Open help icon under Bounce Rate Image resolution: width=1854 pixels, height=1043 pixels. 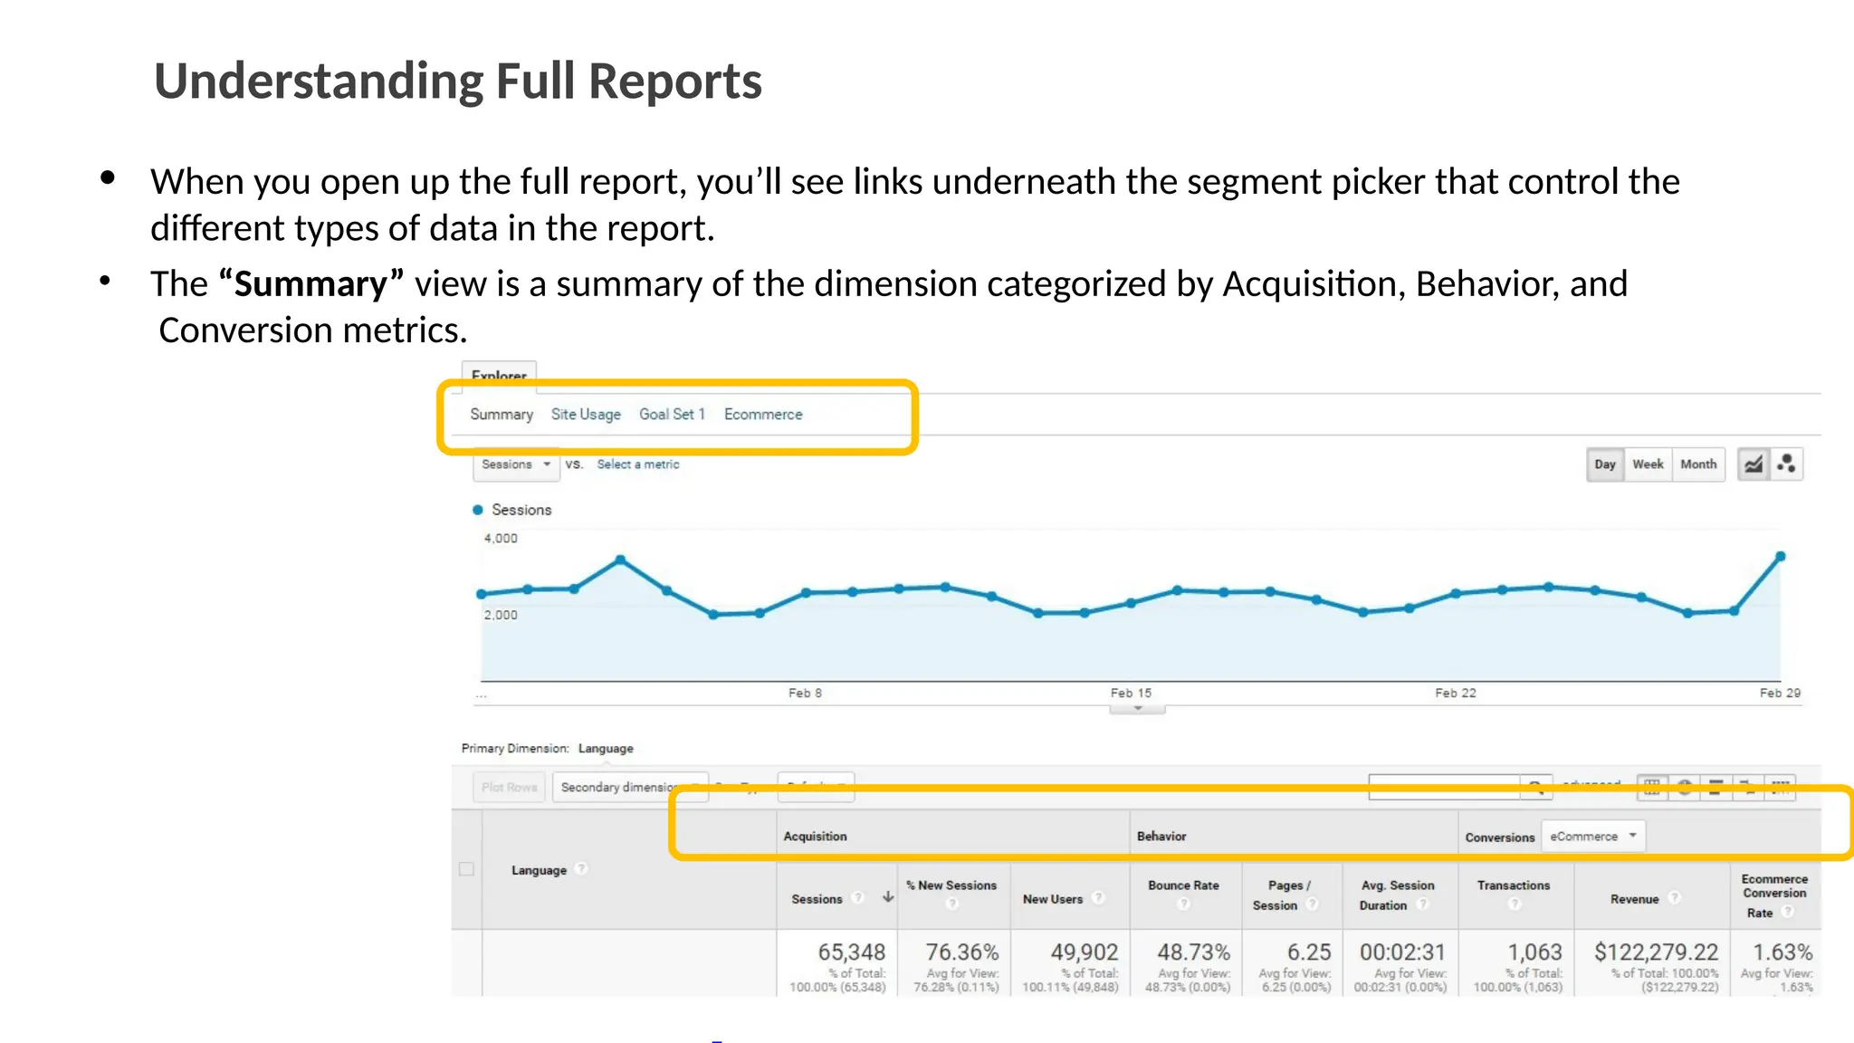click(x=1183, y=904)
